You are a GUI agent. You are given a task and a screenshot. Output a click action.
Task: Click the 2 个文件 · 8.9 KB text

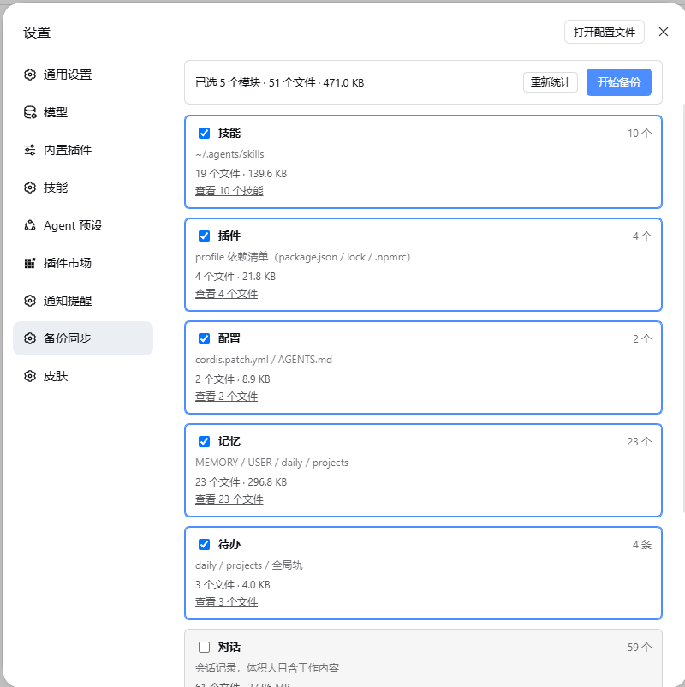click(x=233, y=379)
